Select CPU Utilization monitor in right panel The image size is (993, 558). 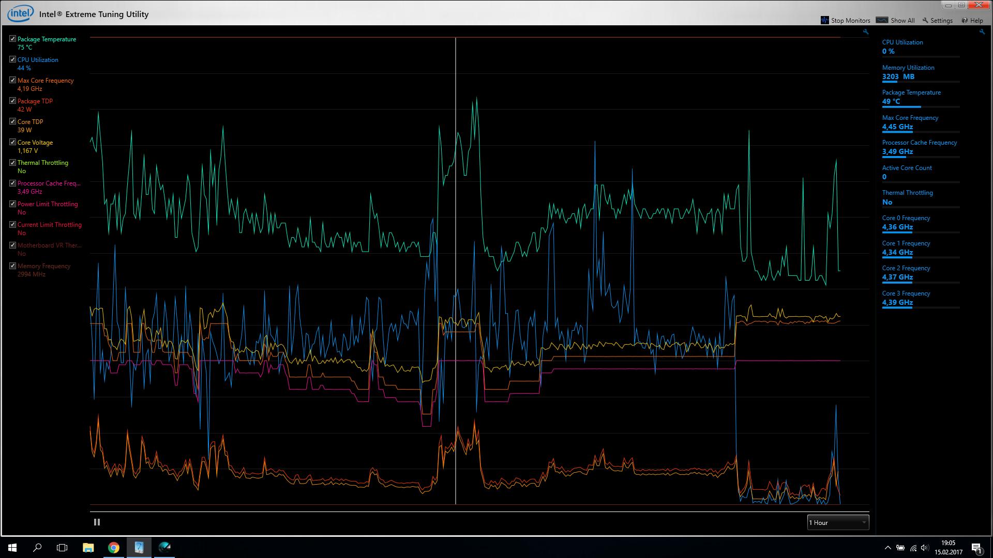[921, 47]
